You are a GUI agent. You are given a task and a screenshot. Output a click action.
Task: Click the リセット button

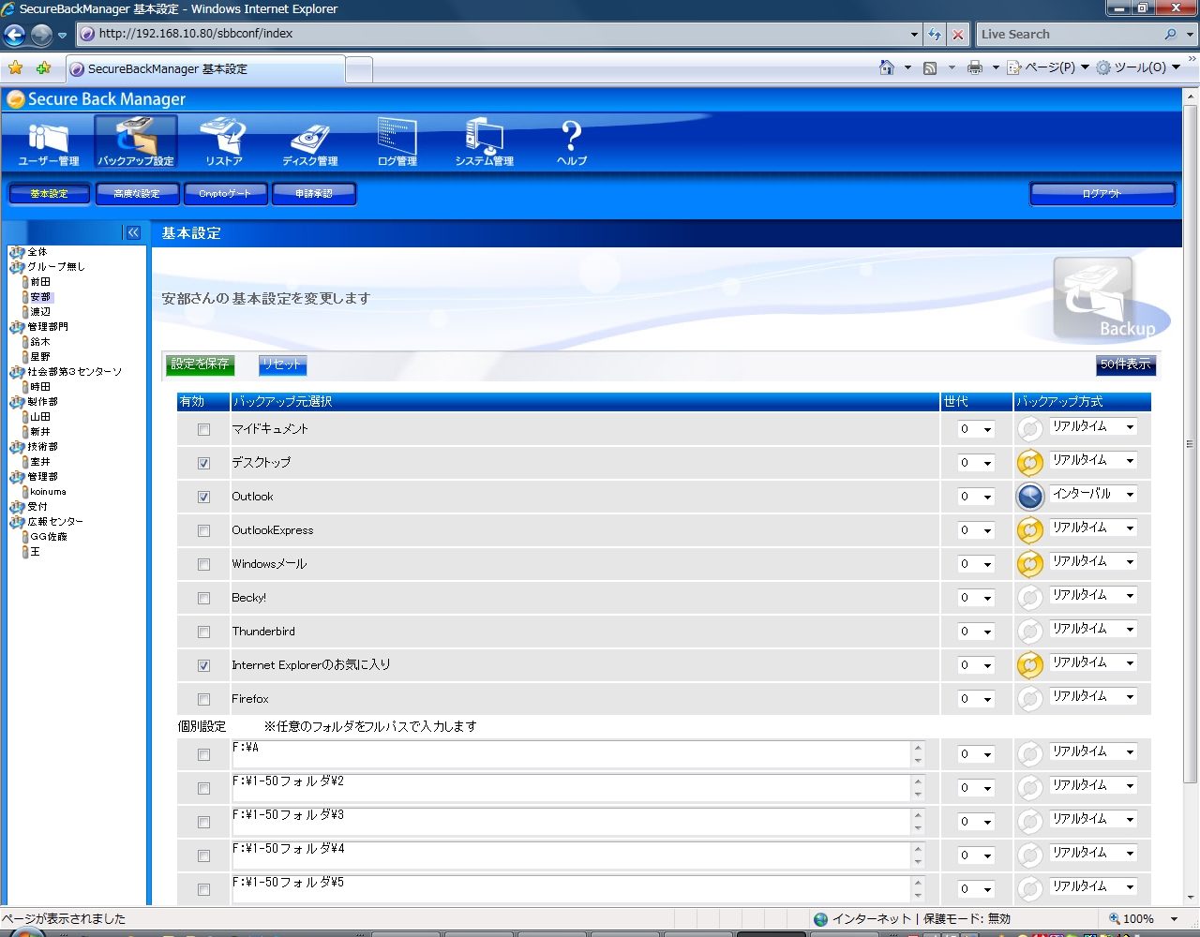(282, 364)
